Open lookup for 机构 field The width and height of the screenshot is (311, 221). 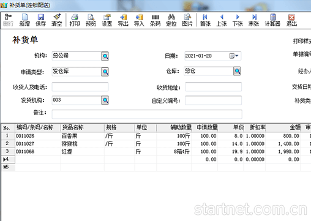tap(105, 56)
